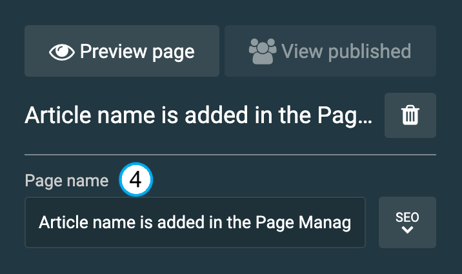Click the eye icon on Preview page
This screenshot has width=462, height=274.
tap(62, 52)
